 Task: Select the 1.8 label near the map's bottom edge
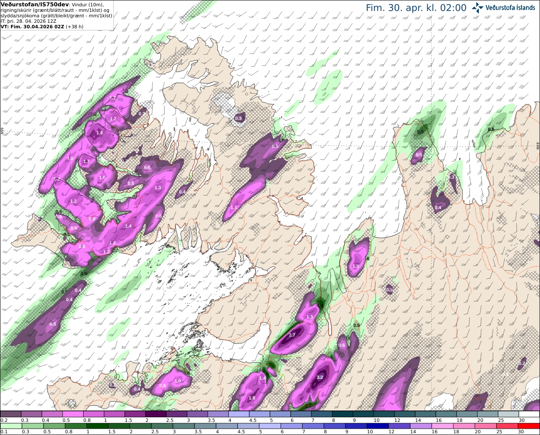pyautogui.click(x=252, y=398)
